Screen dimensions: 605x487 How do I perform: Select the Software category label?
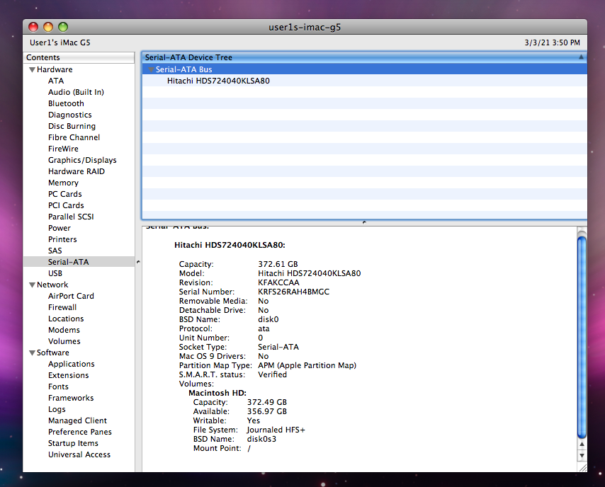click(53, 353)
